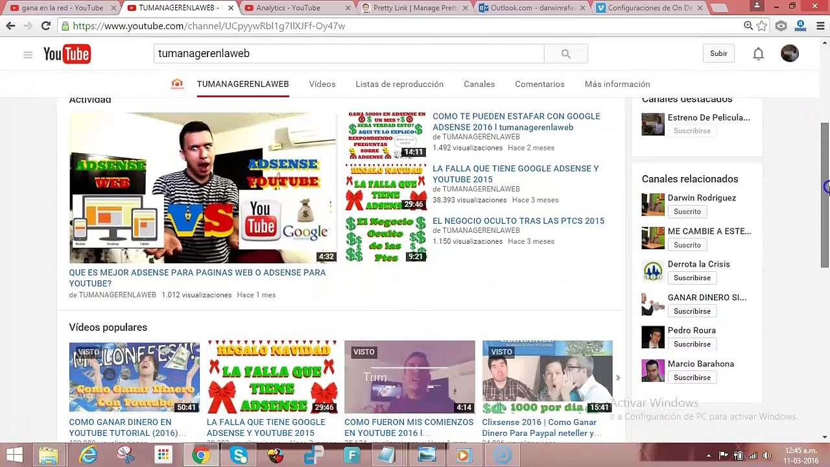The height and width of the screenshot is (467, 830).
Task: Open the 9:21 Negocio Oculto thumbnail
Action: click(x=386, y=239)
